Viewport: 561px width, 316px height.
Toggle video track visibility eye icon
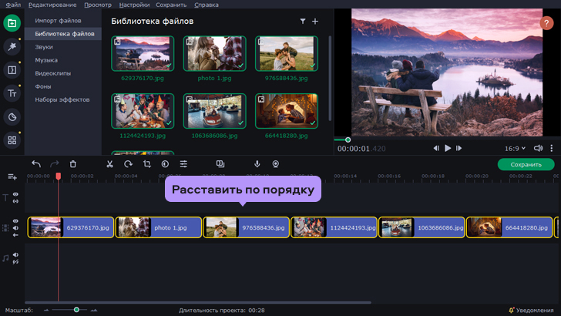15,221
